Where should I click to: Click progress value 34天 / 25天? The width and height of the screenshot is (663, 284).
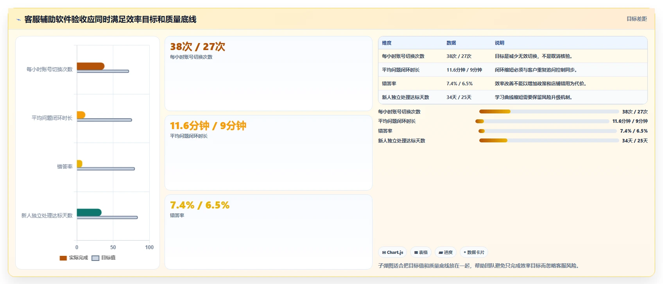click(x=635, y=141)
